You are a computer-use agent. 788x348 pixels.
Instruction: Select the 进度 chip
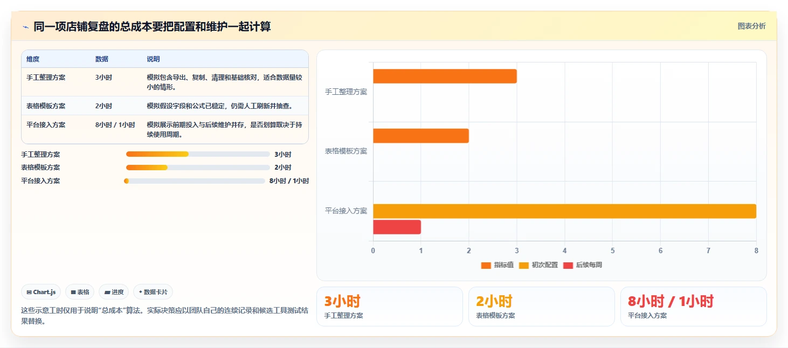[114, 292]
